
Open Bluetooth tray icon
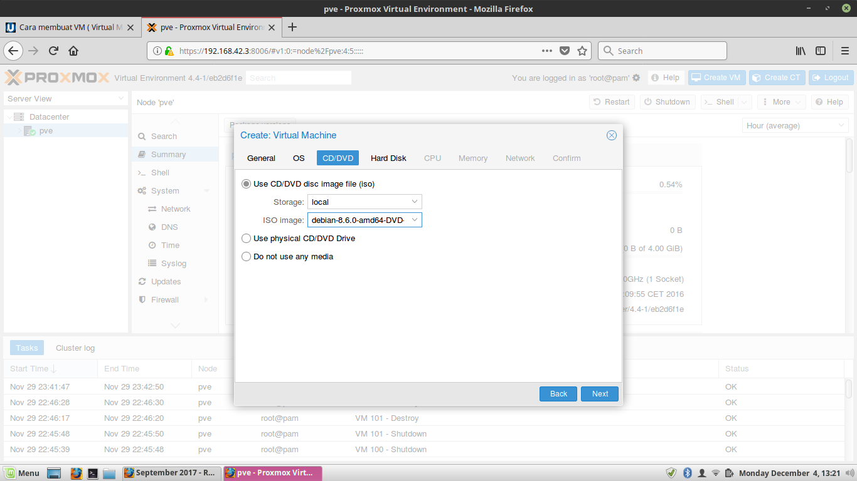[687, 473]
